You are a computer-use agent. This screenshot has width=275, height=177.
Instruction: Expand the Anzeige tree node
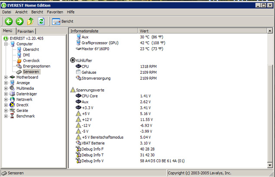point(6,83)
